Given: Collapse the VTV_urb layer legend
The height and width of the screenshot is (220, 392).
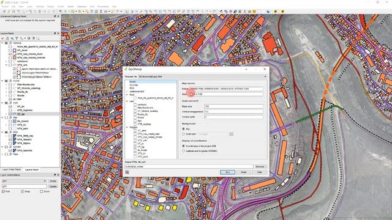Looking at the screenshot, I should coord(6,65).
